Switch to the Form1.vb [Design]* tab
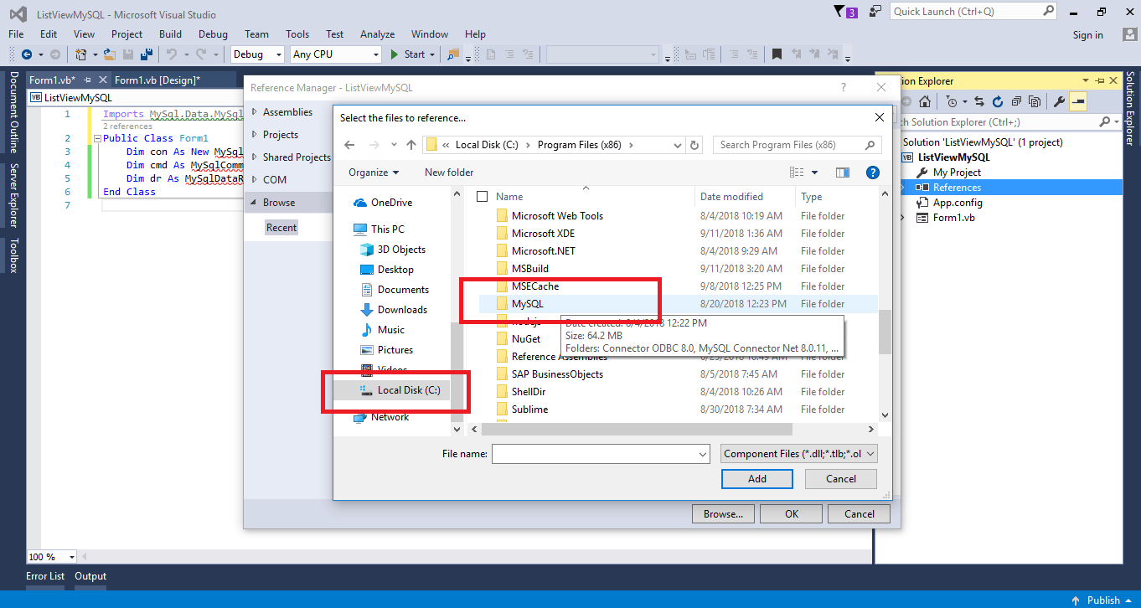1141x608 pixels. (x=157, y=80)
